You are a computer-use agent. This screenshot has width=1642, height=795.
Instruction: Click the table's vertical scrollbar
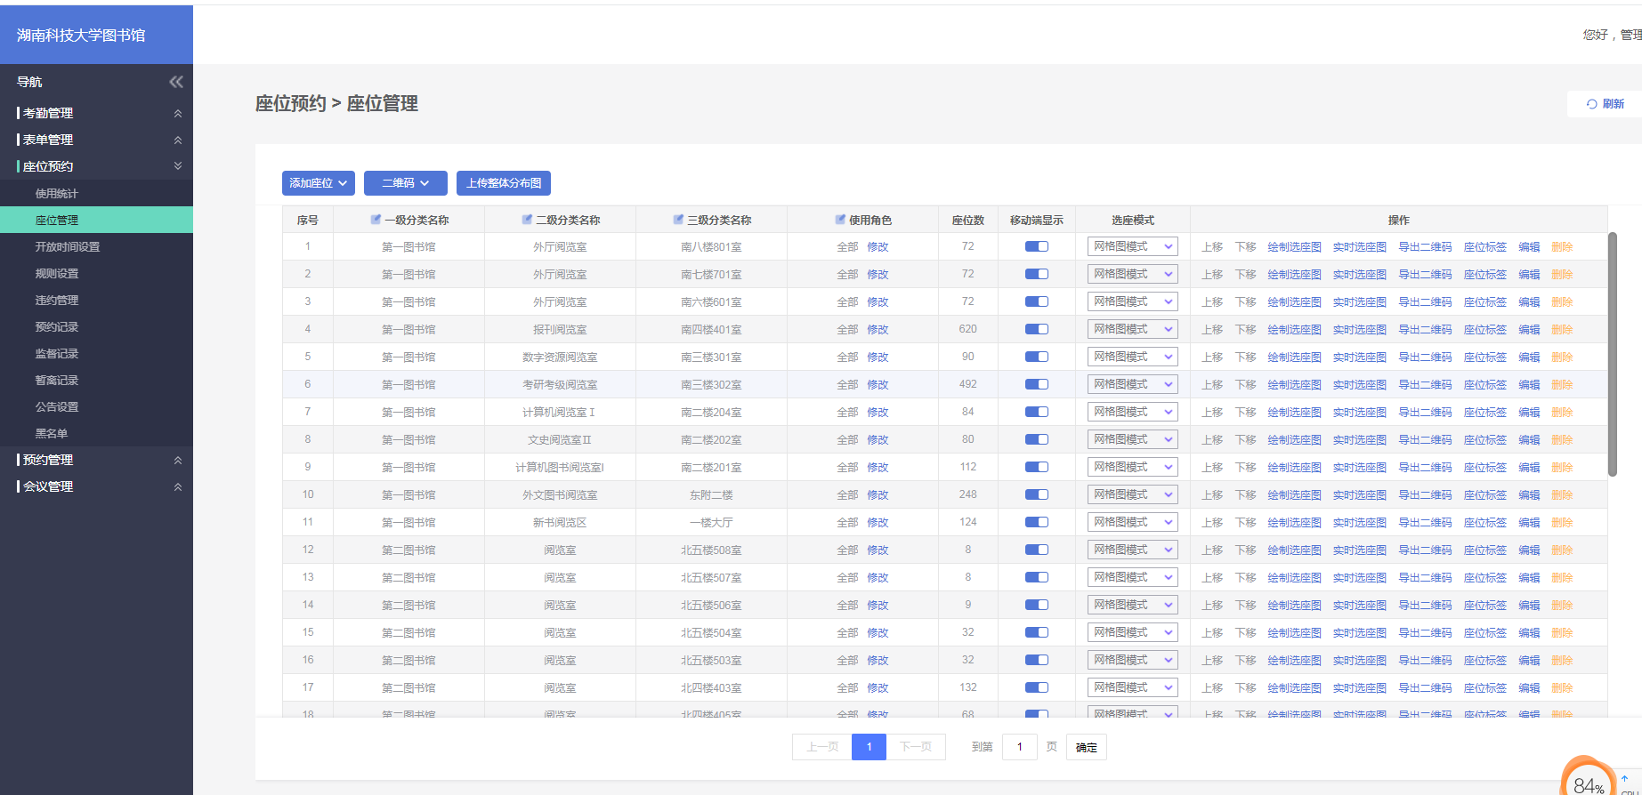tap(1612, 354)
